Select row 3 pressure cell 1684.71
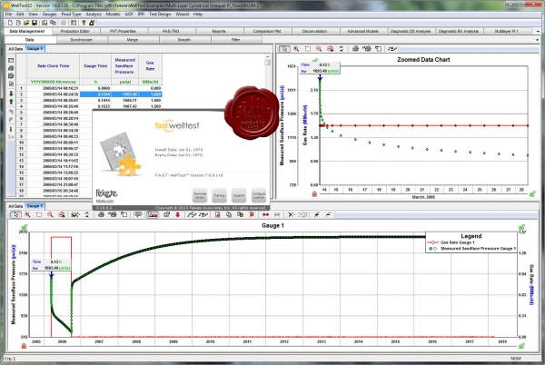 (x=124, y=101)
